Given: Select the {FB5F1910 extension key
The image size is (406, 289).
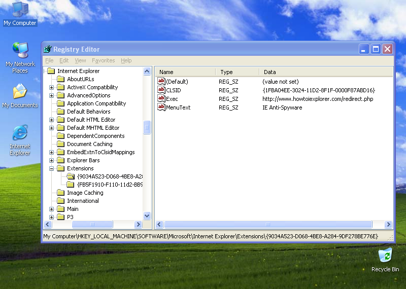Looking at the screenshot, I should click(x=109, y=185).
